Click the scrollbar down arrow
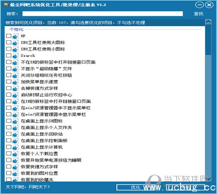This screenshot has height=194, width=217. [x=208, y=179]
